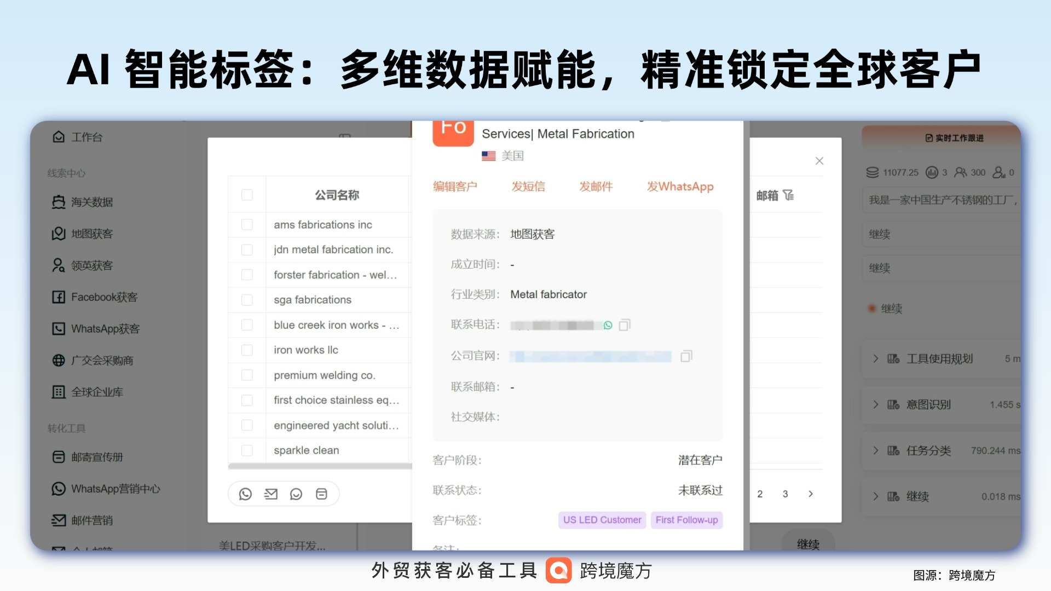This screenshot has height=591, width=1051.
Task: Open WhatsApp营销中心 menu item
Action: [x=115, y=489]
